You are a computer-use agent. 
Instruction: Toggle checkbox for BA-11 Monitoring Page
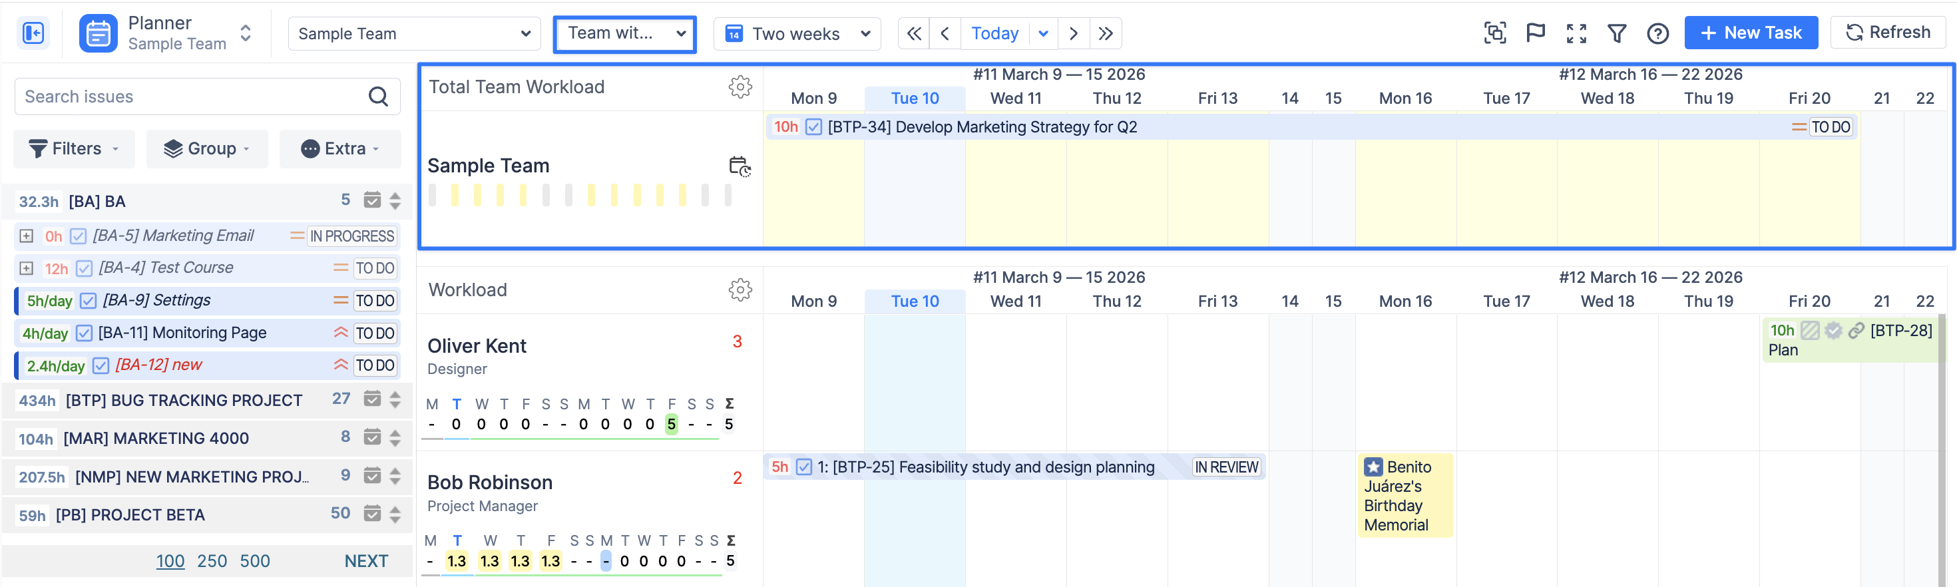pos(85,333)
